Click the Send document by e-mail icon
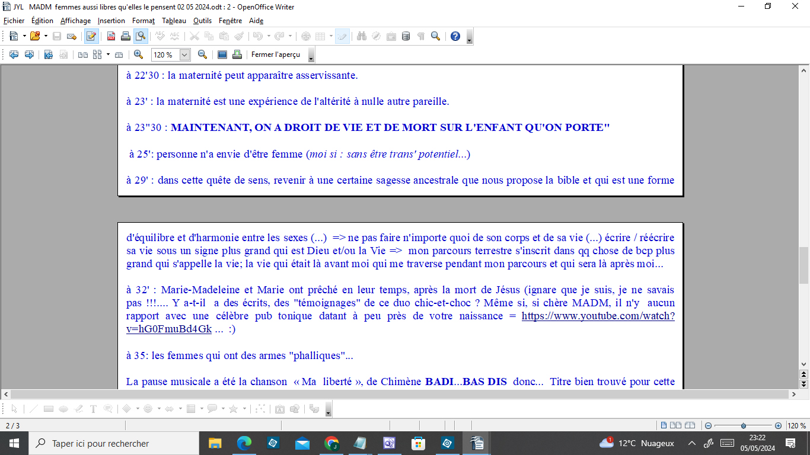Screen dimensions: 810x455 tap(72, 36)
